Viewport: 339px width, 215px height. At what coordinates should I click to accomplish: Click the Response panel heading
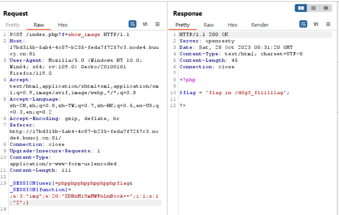click(188, 14)
